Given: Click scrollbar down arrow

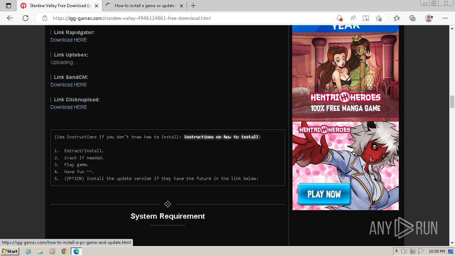Looking at the screenshot, I should pyautogui.click(x=452, y=243).
